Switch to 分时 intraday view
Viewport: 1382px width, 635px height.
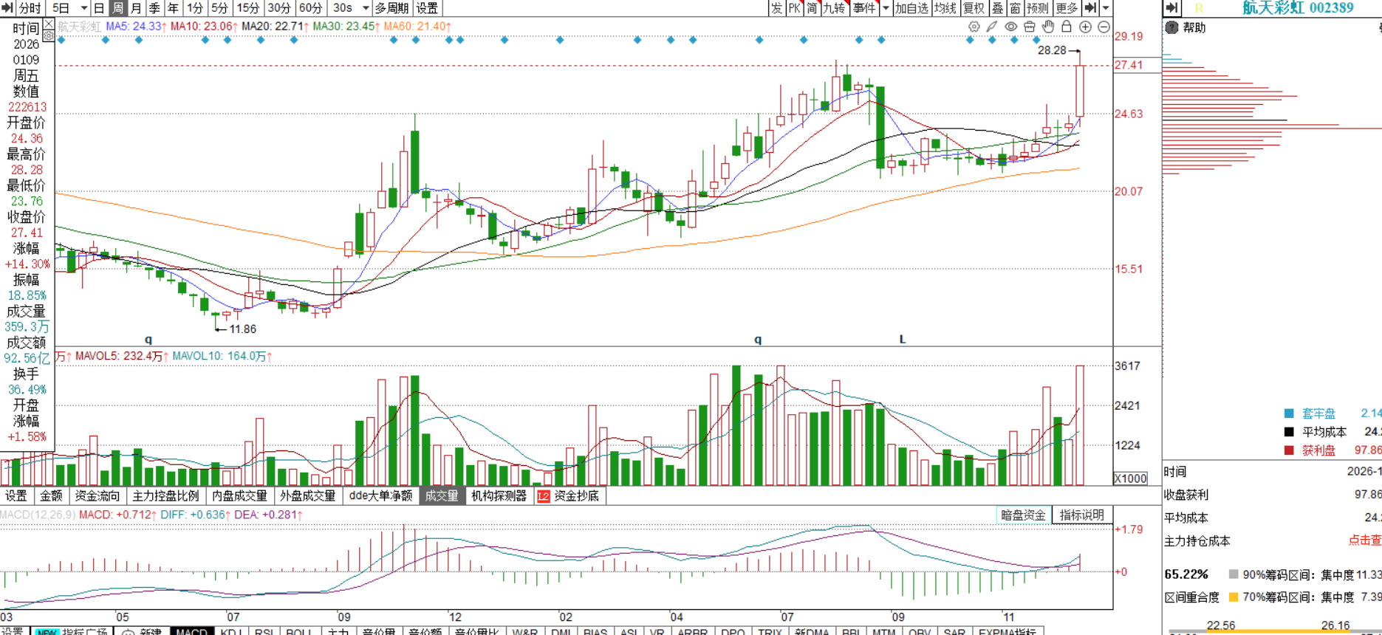point(30,8)
